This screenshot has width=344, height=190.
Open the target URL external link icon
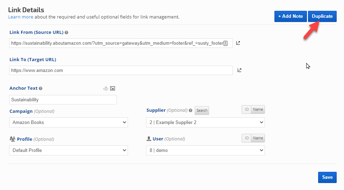coord(239,70)
